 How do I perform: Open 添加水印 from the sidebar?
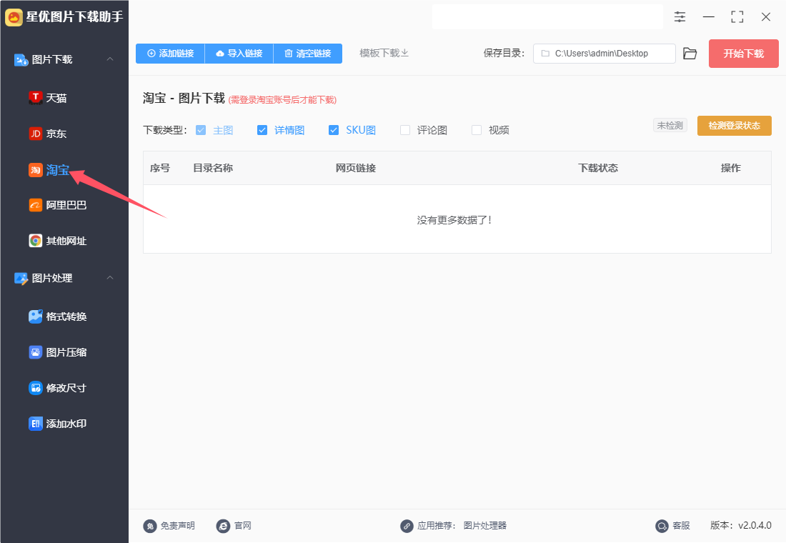pyautogui.click(x=66, y=424)
